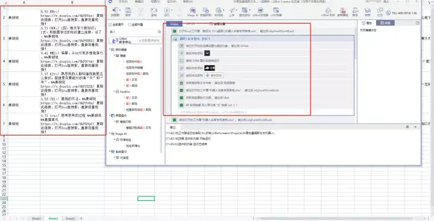Click the clear icon in search box
The width and height of the screenshot is (434, 221).
(159, 32)
